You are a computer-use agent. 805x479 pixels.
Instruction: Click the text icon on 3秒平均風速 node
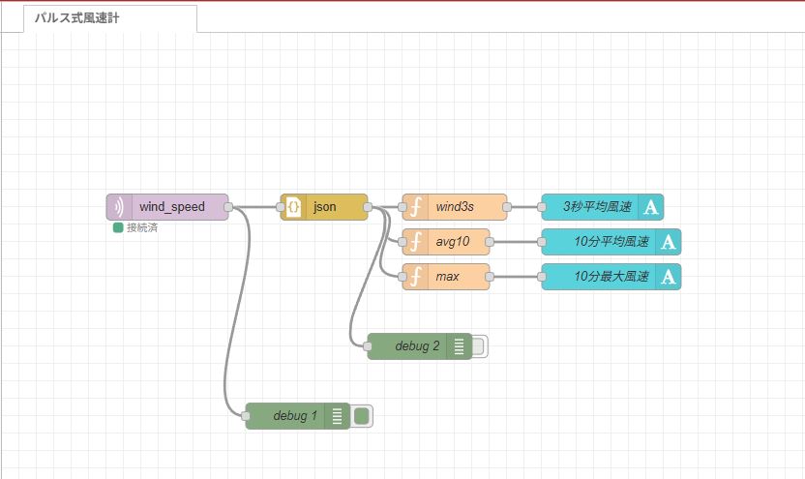pos(651,207)
